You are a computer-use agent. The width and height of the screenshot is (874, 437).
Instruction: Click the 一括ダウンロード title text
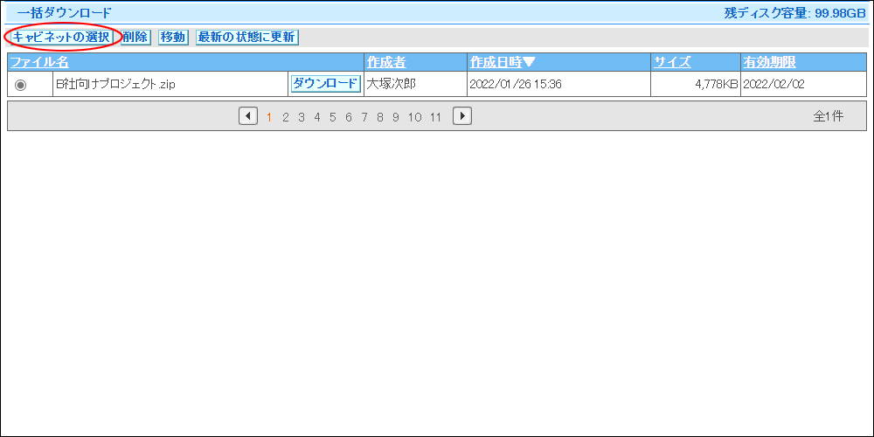(x=64, y=13)
